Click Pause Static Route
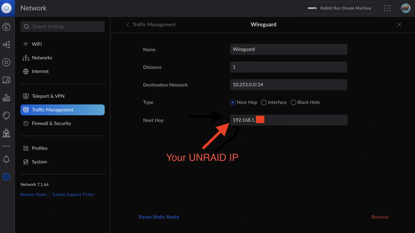The image size is (415, 233). [159, 217]
